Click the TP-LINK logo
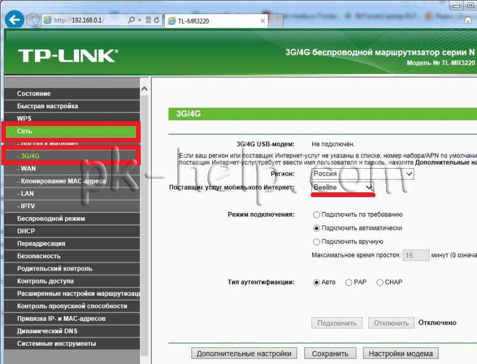The image size is (477, 364). pos(68,56)
